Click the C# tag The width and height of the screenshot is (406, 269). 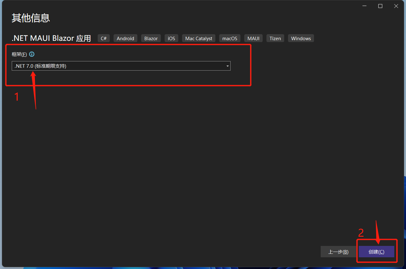click(x=104, y=38)
